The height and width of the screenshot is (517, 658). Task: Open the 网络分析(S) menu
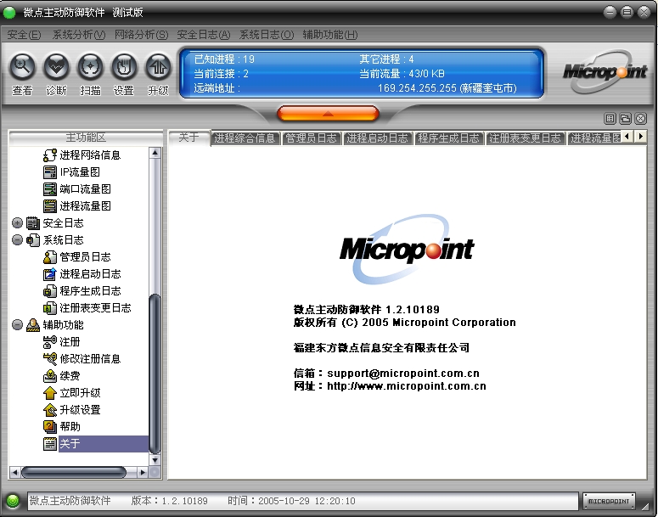(x=142, y=35)
